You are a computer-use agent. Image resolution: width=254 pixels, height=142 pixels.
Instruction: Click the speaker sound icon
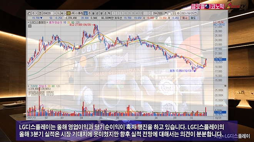(62, 13)
